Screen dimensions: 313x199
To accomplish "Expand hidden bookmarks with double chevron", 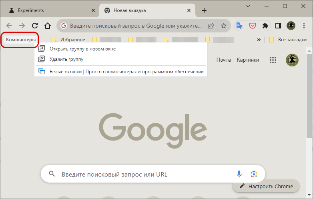I will click(x=259, y=40).
